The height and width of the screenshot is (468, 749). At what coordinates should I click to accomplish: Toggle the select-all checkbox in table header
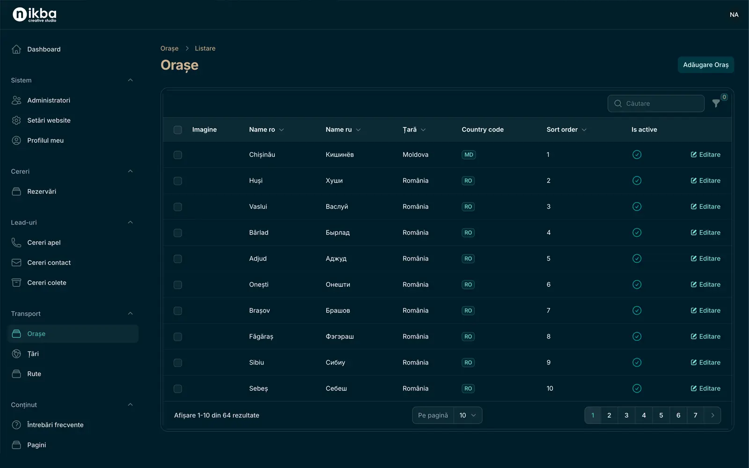[x=178, y=130]
